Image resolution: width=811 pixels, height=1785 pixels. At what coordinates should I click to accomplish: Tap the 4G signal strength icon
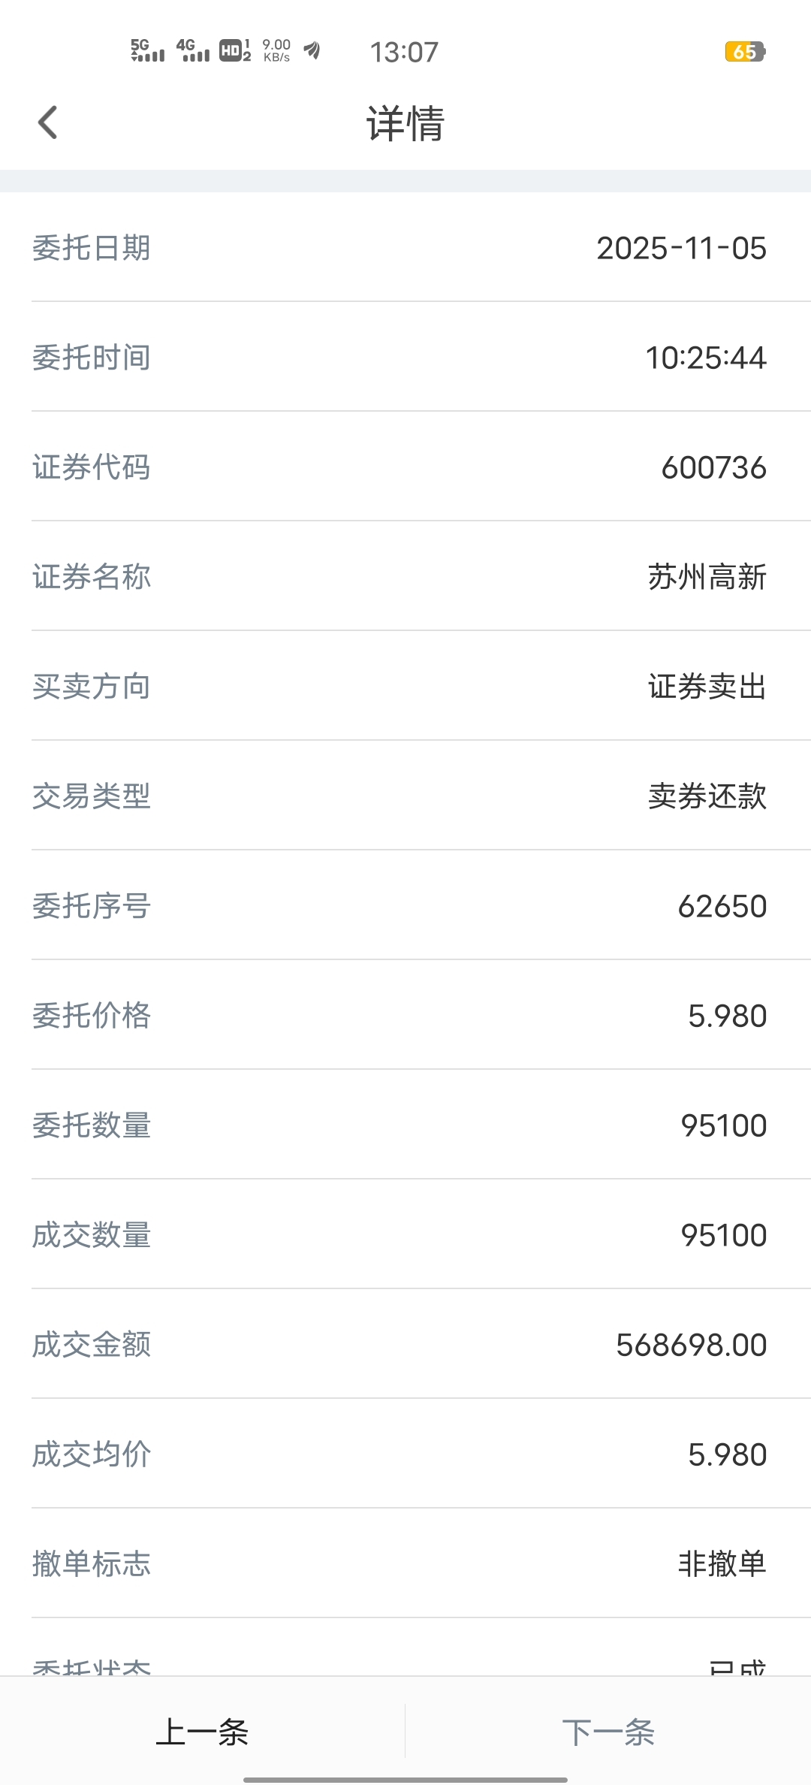pyautogui.click(x=193, y=50)
